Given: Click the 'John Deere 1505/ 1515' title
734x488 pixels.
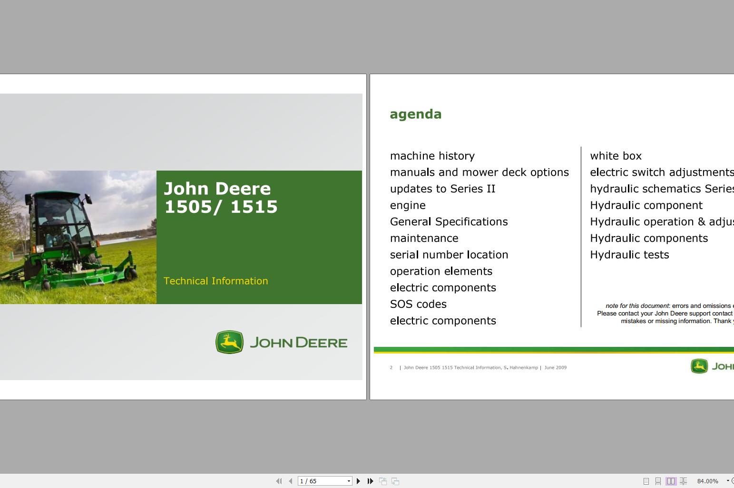Looking at the screenshot, I should click(x=221, y=198).
